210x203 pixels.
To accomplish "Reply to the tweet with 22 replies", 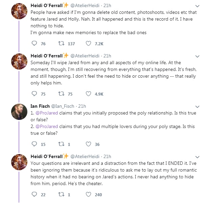I will (x=34, y=194).
